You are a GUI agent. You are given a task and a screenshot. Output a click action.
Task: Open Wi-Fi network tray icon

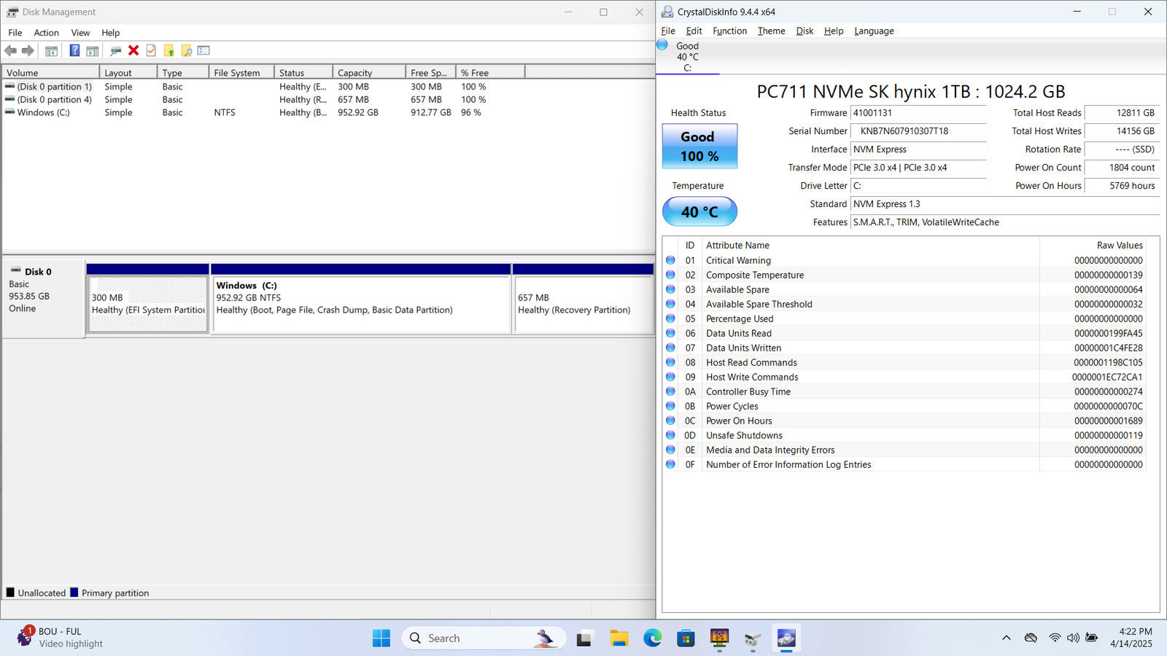1055,638
